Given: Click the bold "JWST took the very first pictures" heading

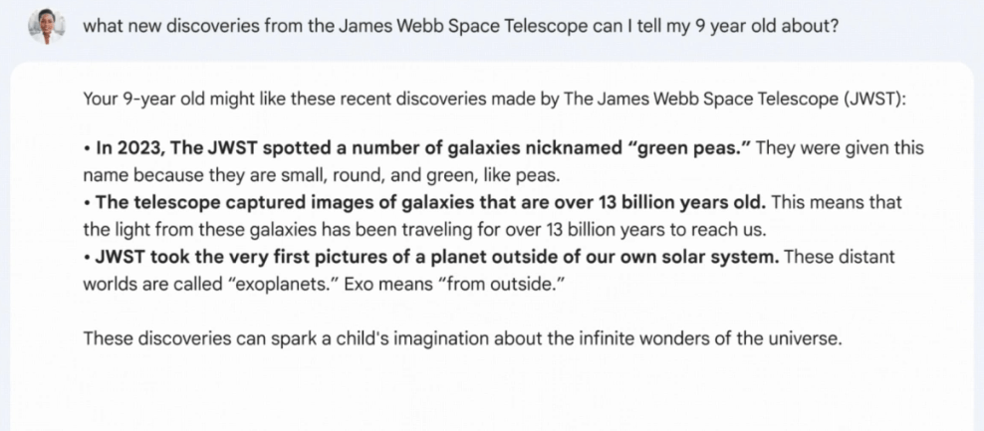Looking at the screenshot, I should point(259,257).
